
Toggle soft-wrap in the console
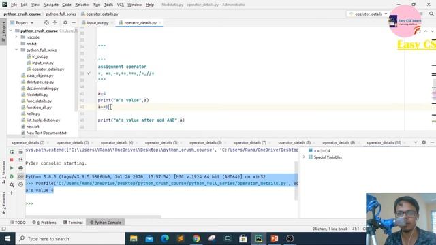click(x=20, y=152)
